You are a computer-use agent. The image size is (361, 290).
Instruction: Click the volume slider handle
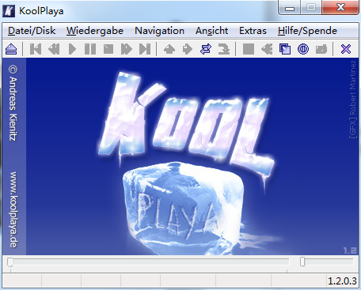[302, 262]
